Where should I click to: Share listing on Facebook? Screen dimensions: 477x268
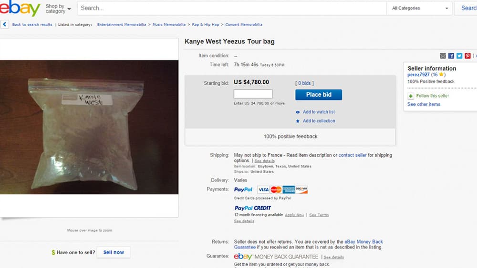[x=451, y=56]
